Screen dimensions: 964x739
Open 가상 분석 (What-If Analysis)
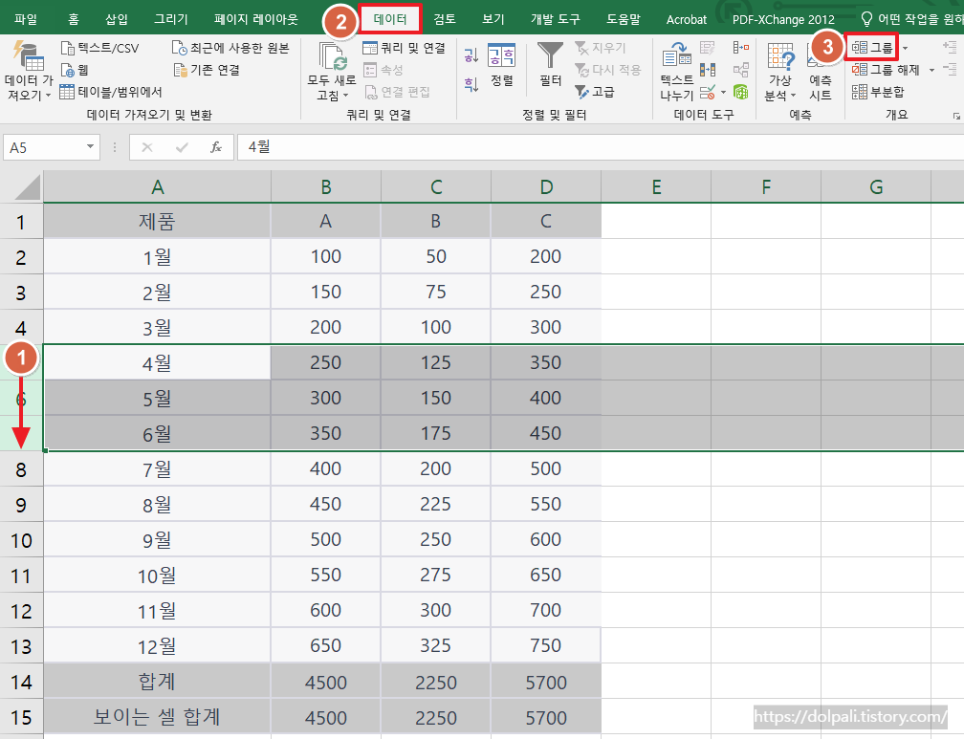click(780, 71)
